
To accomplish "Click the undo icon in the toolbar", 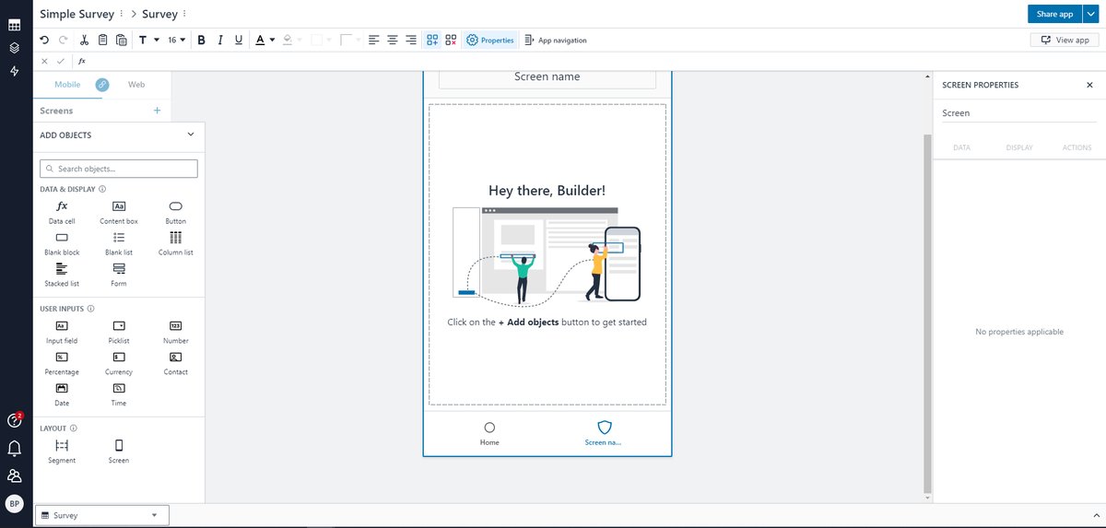I will tap(44, 40).
